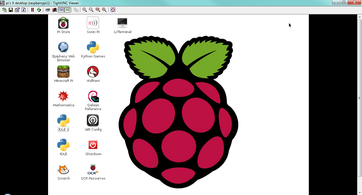Send Ctrl+Esc with the Windows flag icon

coord(54,10)
